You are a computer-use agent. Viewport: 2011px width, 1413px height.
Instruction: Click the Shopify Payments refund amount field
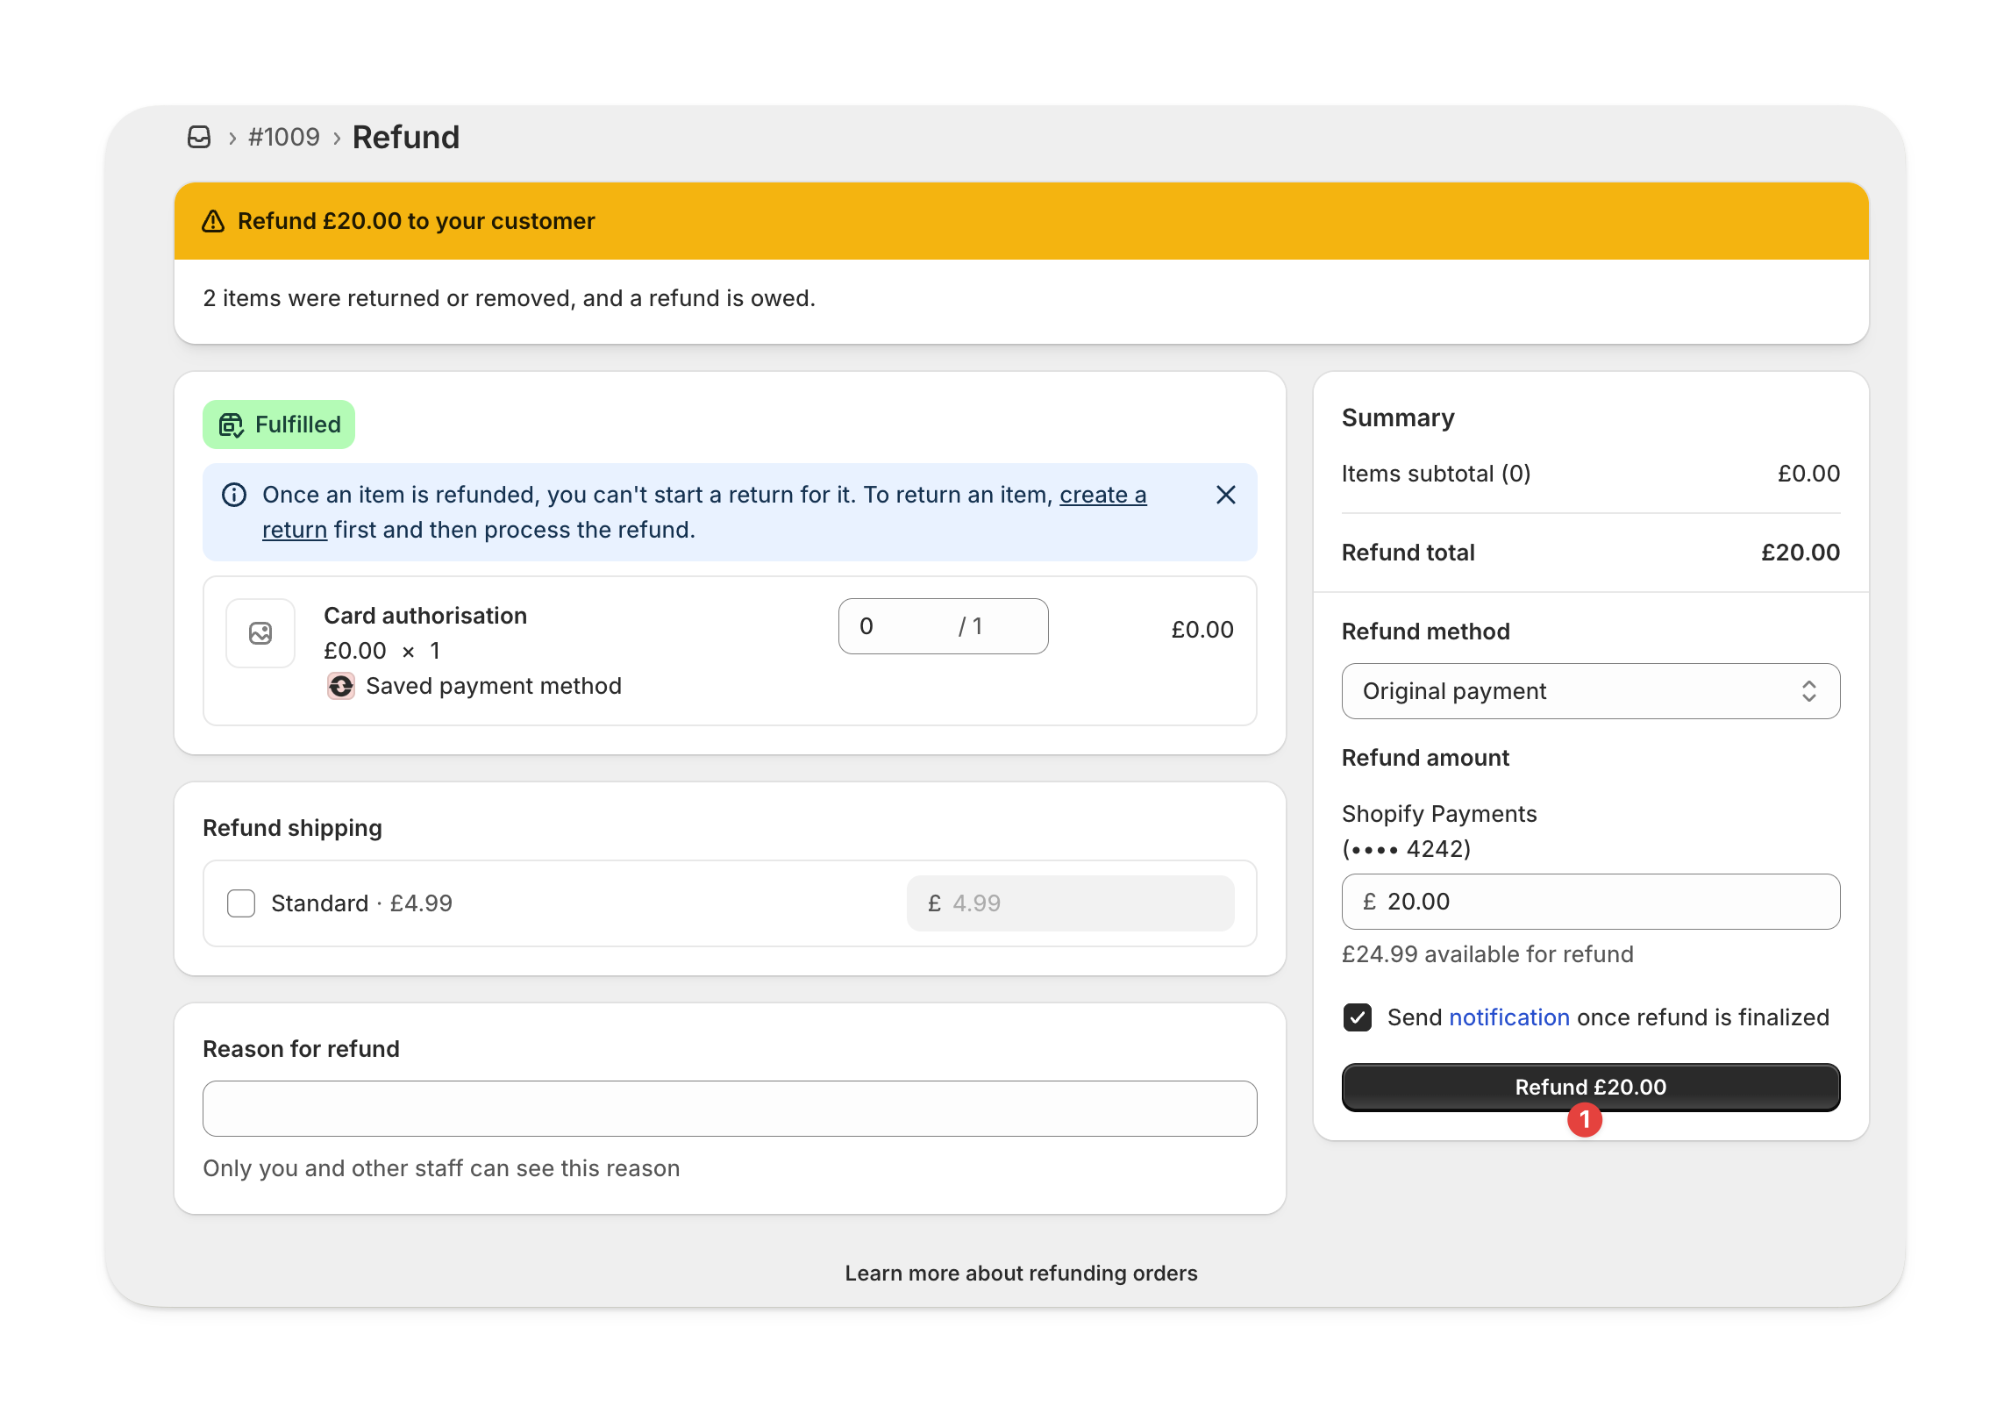click(x=1589, y=902)
